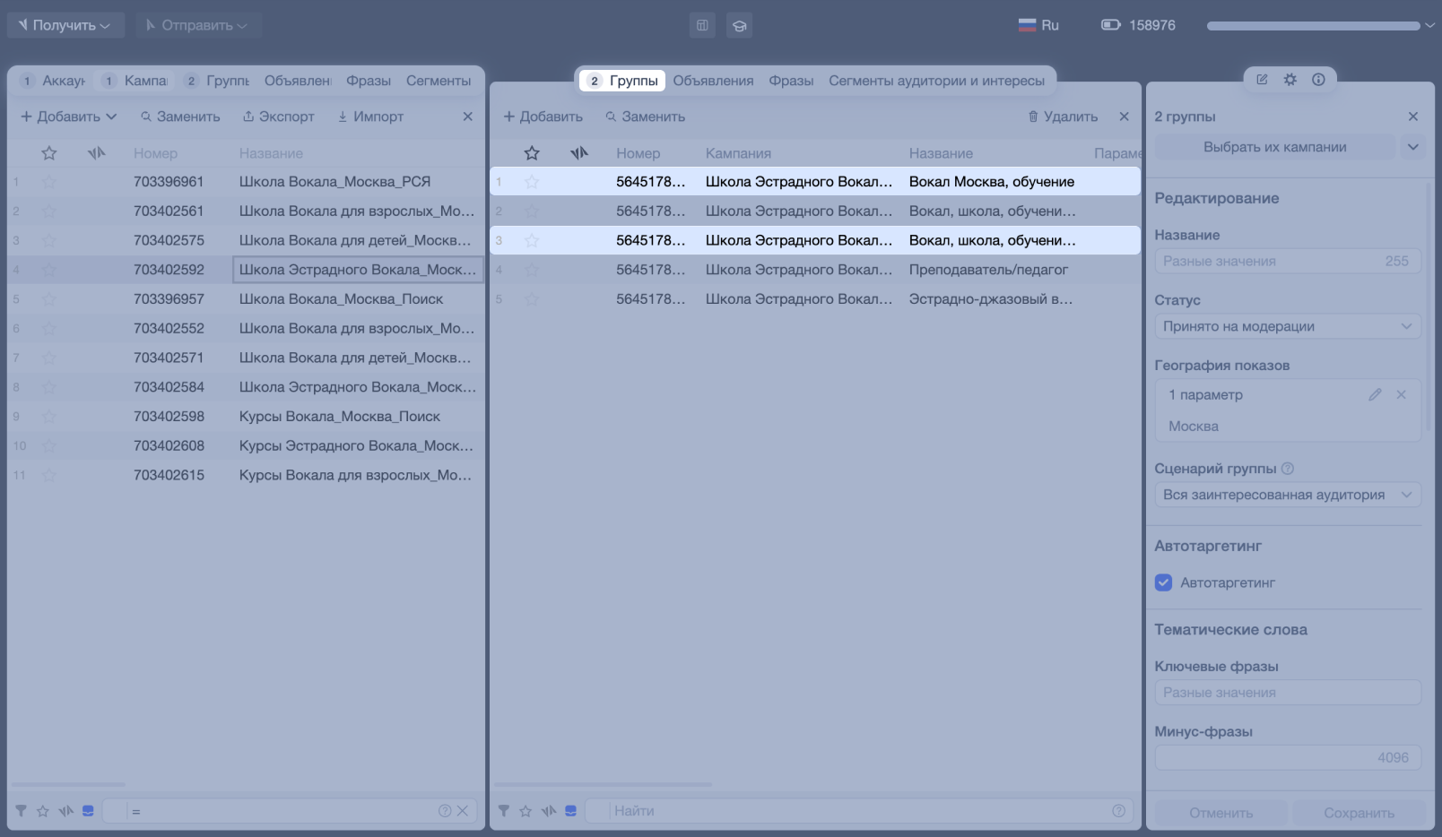This screenshot has width=1442, height=837.
Task: Edit geography parameter with pencil icon
Action: (1375, 394)
